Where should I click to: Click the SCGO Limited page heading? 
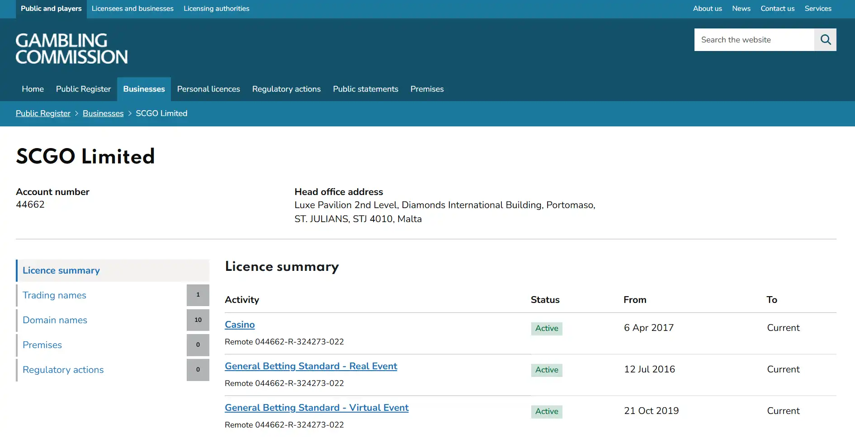point(85,157)
